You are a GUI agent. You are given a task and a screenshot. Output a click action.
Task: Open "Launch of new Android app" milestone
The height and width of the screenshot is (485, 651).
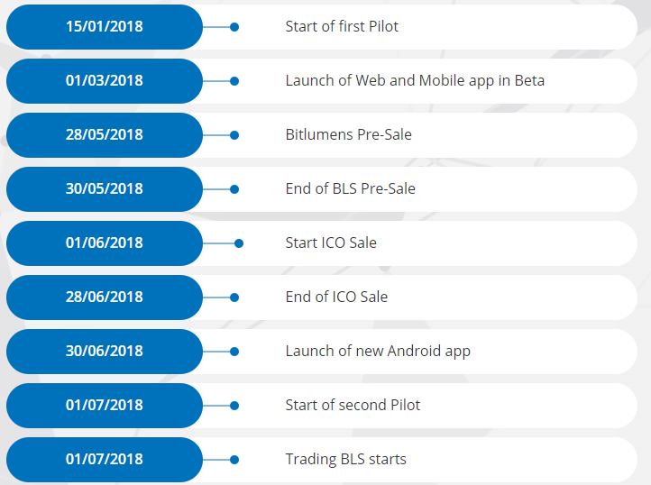(x=378, y=352)
